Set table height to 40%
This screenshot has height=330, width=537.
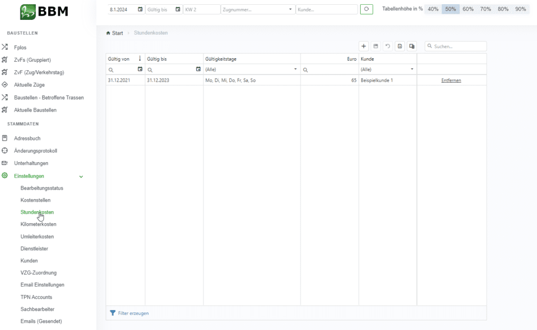coord(433,9)
